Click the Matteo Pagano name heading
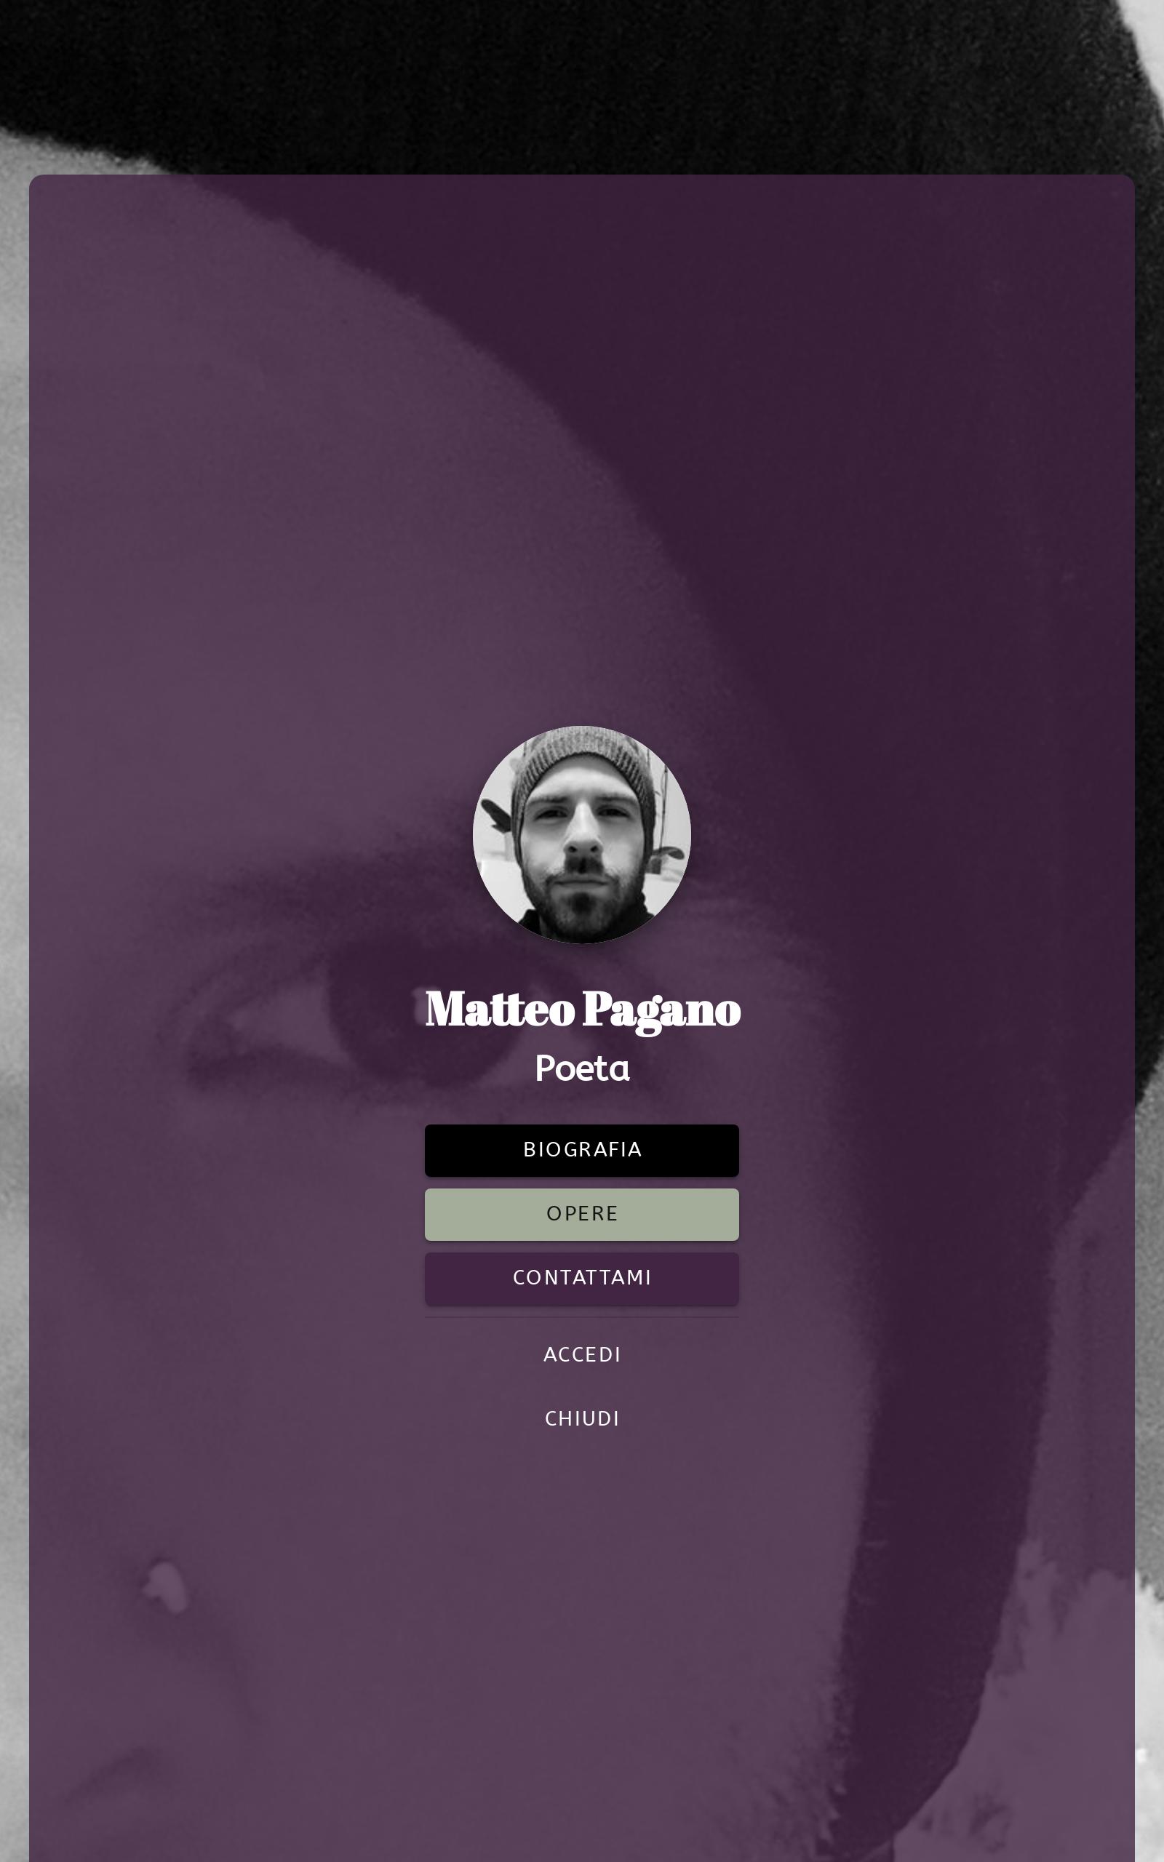Viewport: 1164px width, 1862px height. (582, 1010)
